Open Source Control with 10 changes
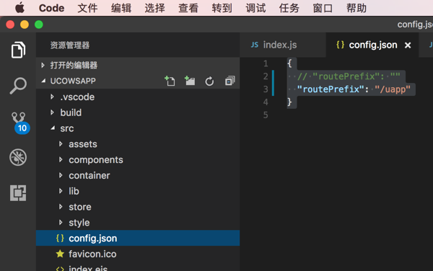 19,123
